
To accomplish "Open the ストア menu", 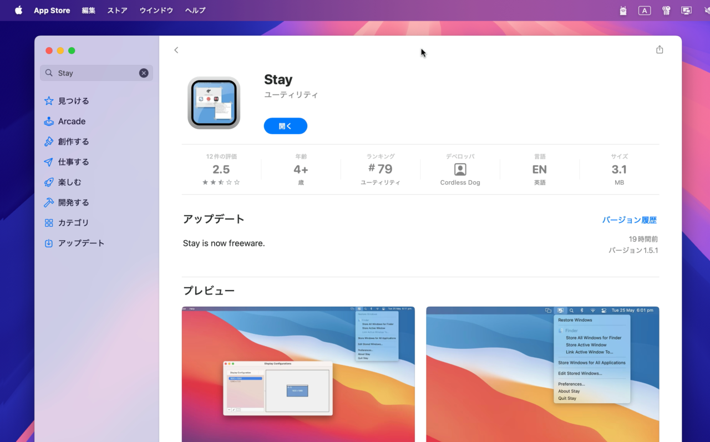I will tap(117, 10).
